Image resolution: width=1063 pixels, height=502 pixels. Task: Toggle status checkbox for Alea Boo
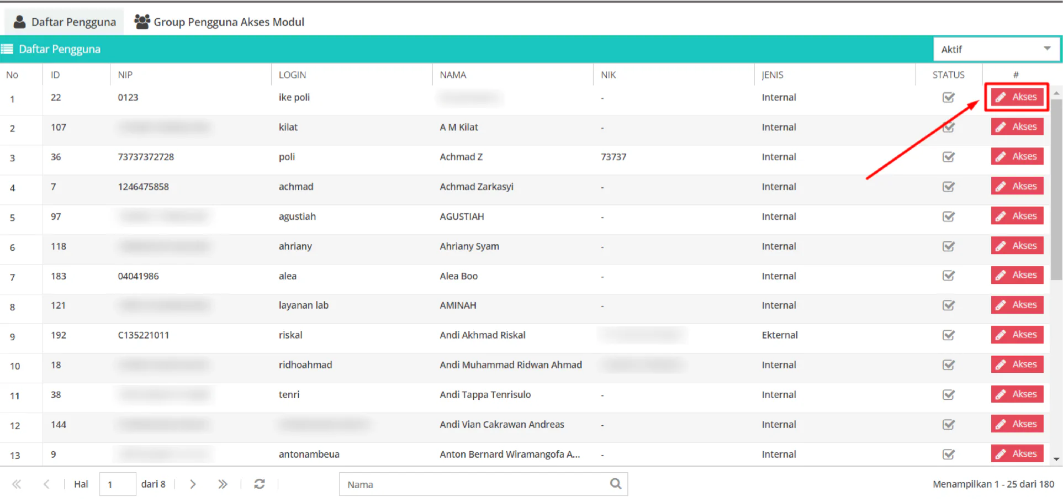coord(948,276)
